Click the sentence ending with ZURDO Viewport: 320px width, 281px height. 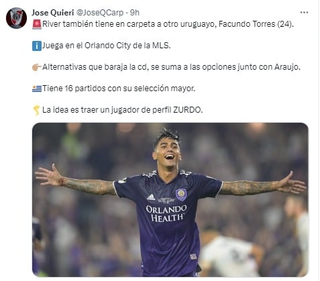click(x=123, y=110)
